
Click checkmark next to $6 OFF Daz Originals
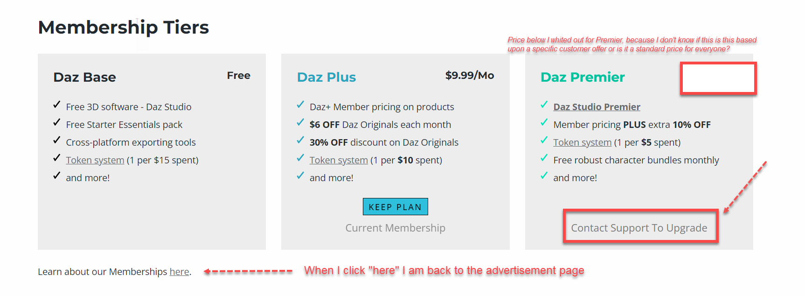pos(300,122)
